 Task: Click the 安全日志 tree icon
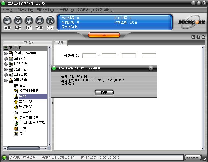[11, 69]
